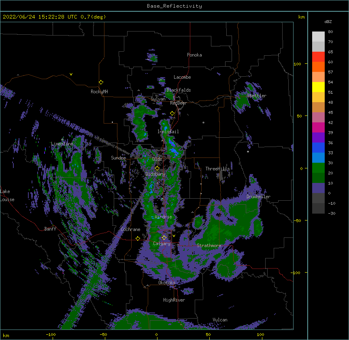Image resolution: width=349 pixels, height=340 pixels.
Task: Click the HighRiver label
Action: click(x=174, y=300)
